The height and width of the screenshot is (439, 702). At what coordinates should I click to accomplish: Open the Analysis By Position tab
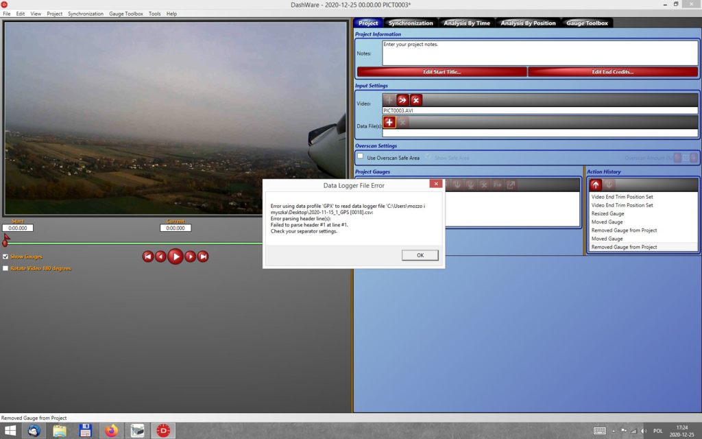click(x=528, y=23)
